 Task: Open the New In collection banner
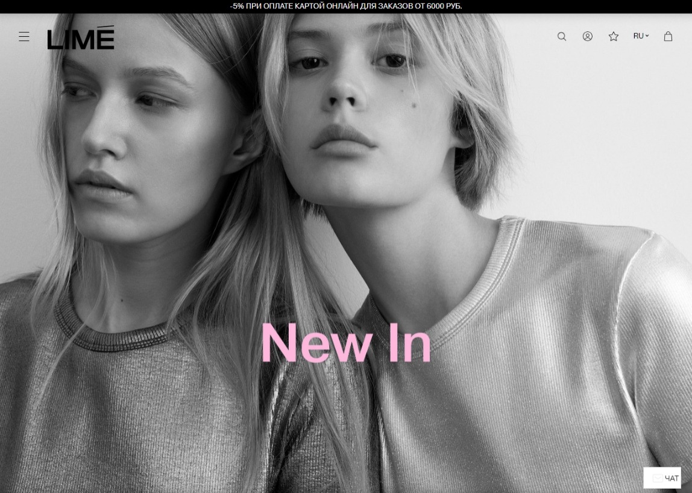[x=346, y=342]
